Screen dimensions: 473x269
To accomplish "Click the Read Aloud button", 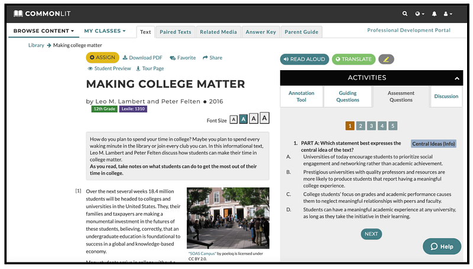I will [304, 59].
